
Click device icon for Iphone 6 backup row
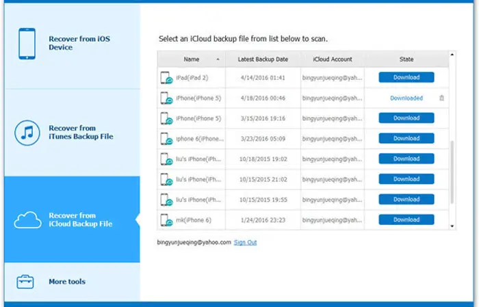click(x=166, y=139)
